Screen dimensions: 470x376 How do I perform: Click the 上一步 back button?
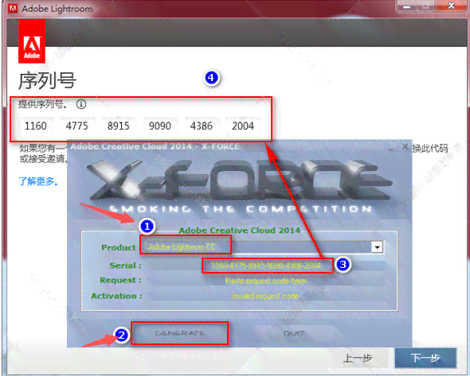[358, 358]
